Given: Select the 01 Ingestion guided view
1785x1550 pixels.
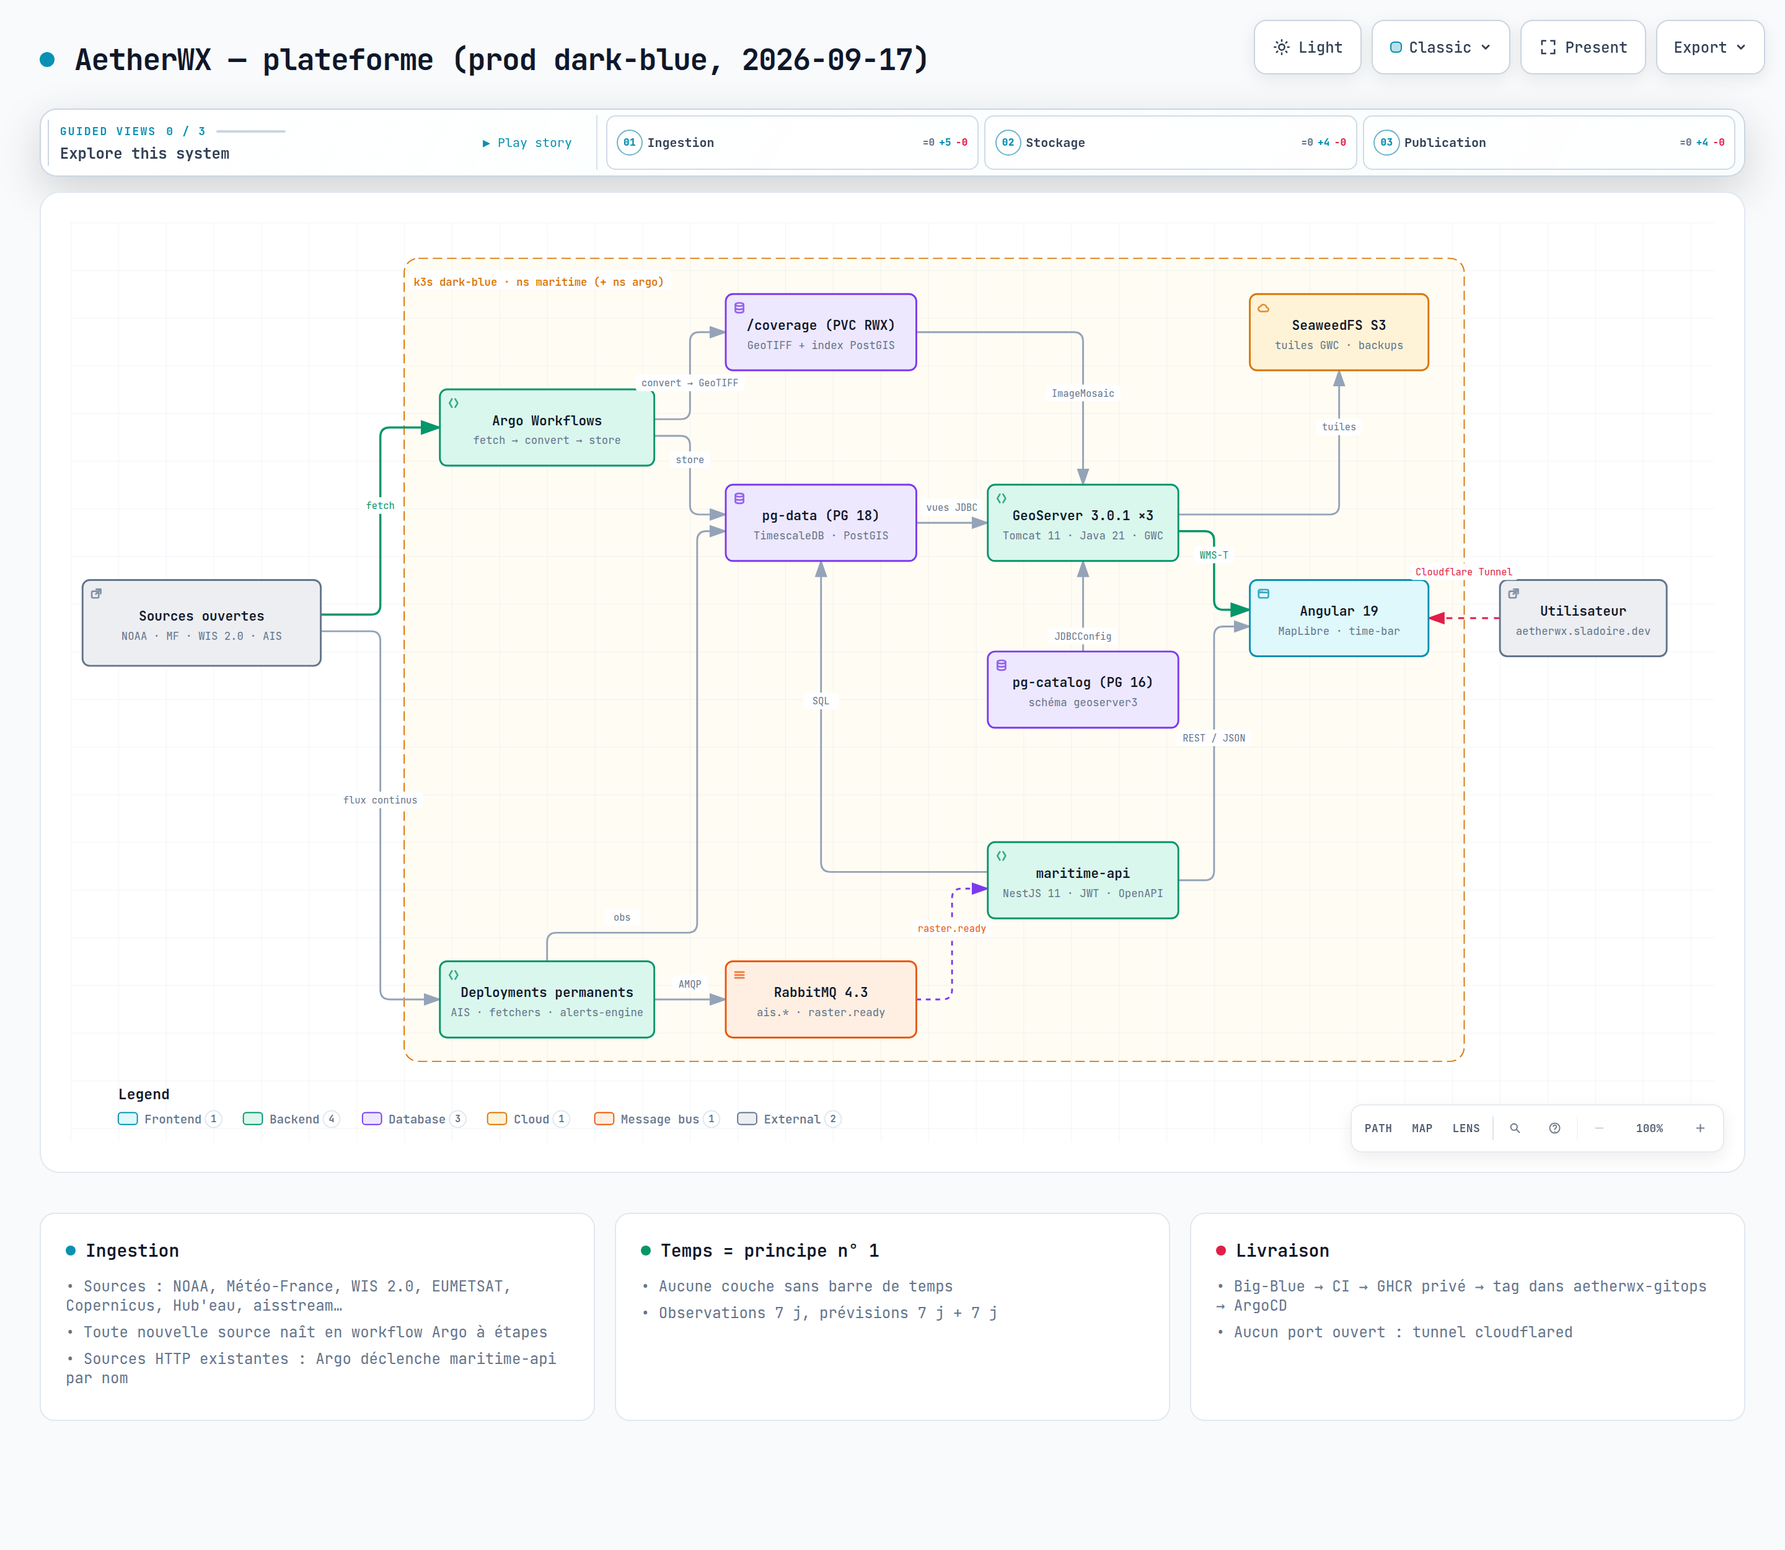Looking at the screenshot, I should tap(791, 143).
